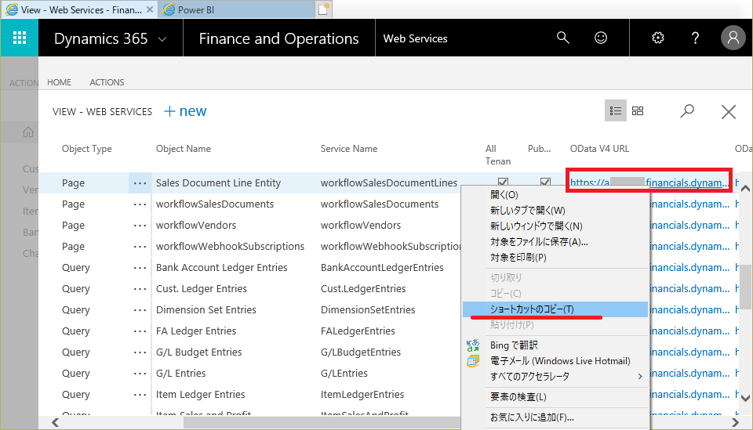Screen dimensions: 753x430
Task: Open row menu for workflowSalesDocuments
Action: click(140, 204)
